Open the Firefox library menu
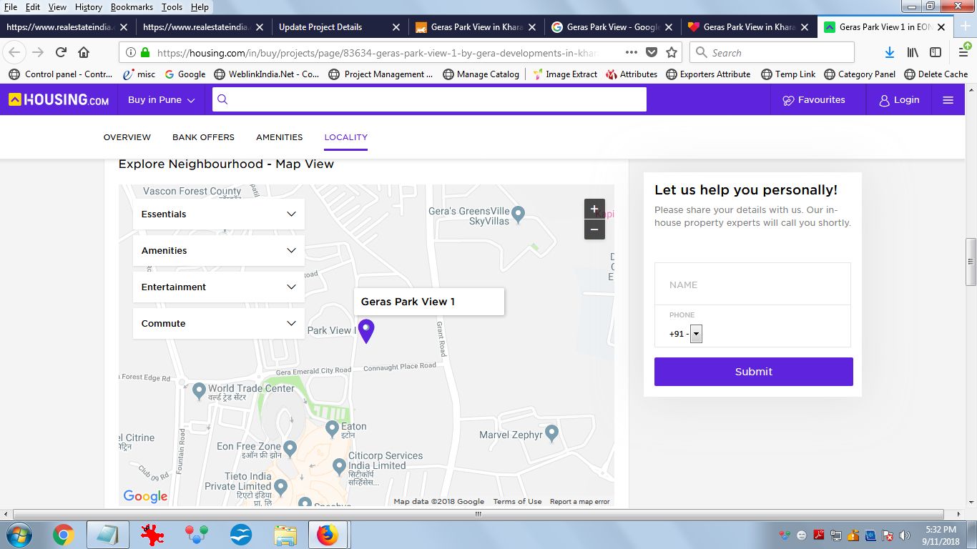Image resolution: width=977 pixels, height=549 pixels. point(913,52)
